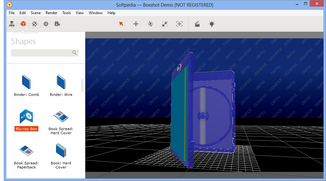Image resolution: width=326 pixels, height=181 pixels.
Task: Click the Boxshot app logo
Action: point(9,5)
